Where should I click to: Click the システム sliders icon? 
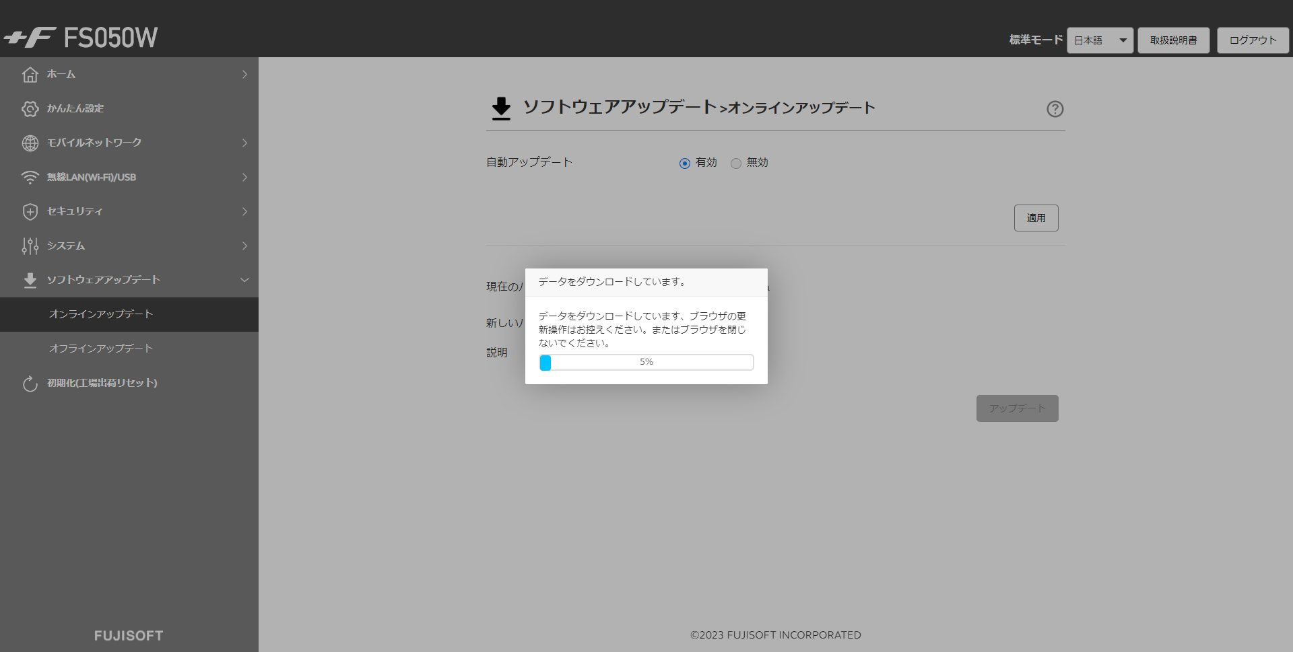[x=30, y=246]
